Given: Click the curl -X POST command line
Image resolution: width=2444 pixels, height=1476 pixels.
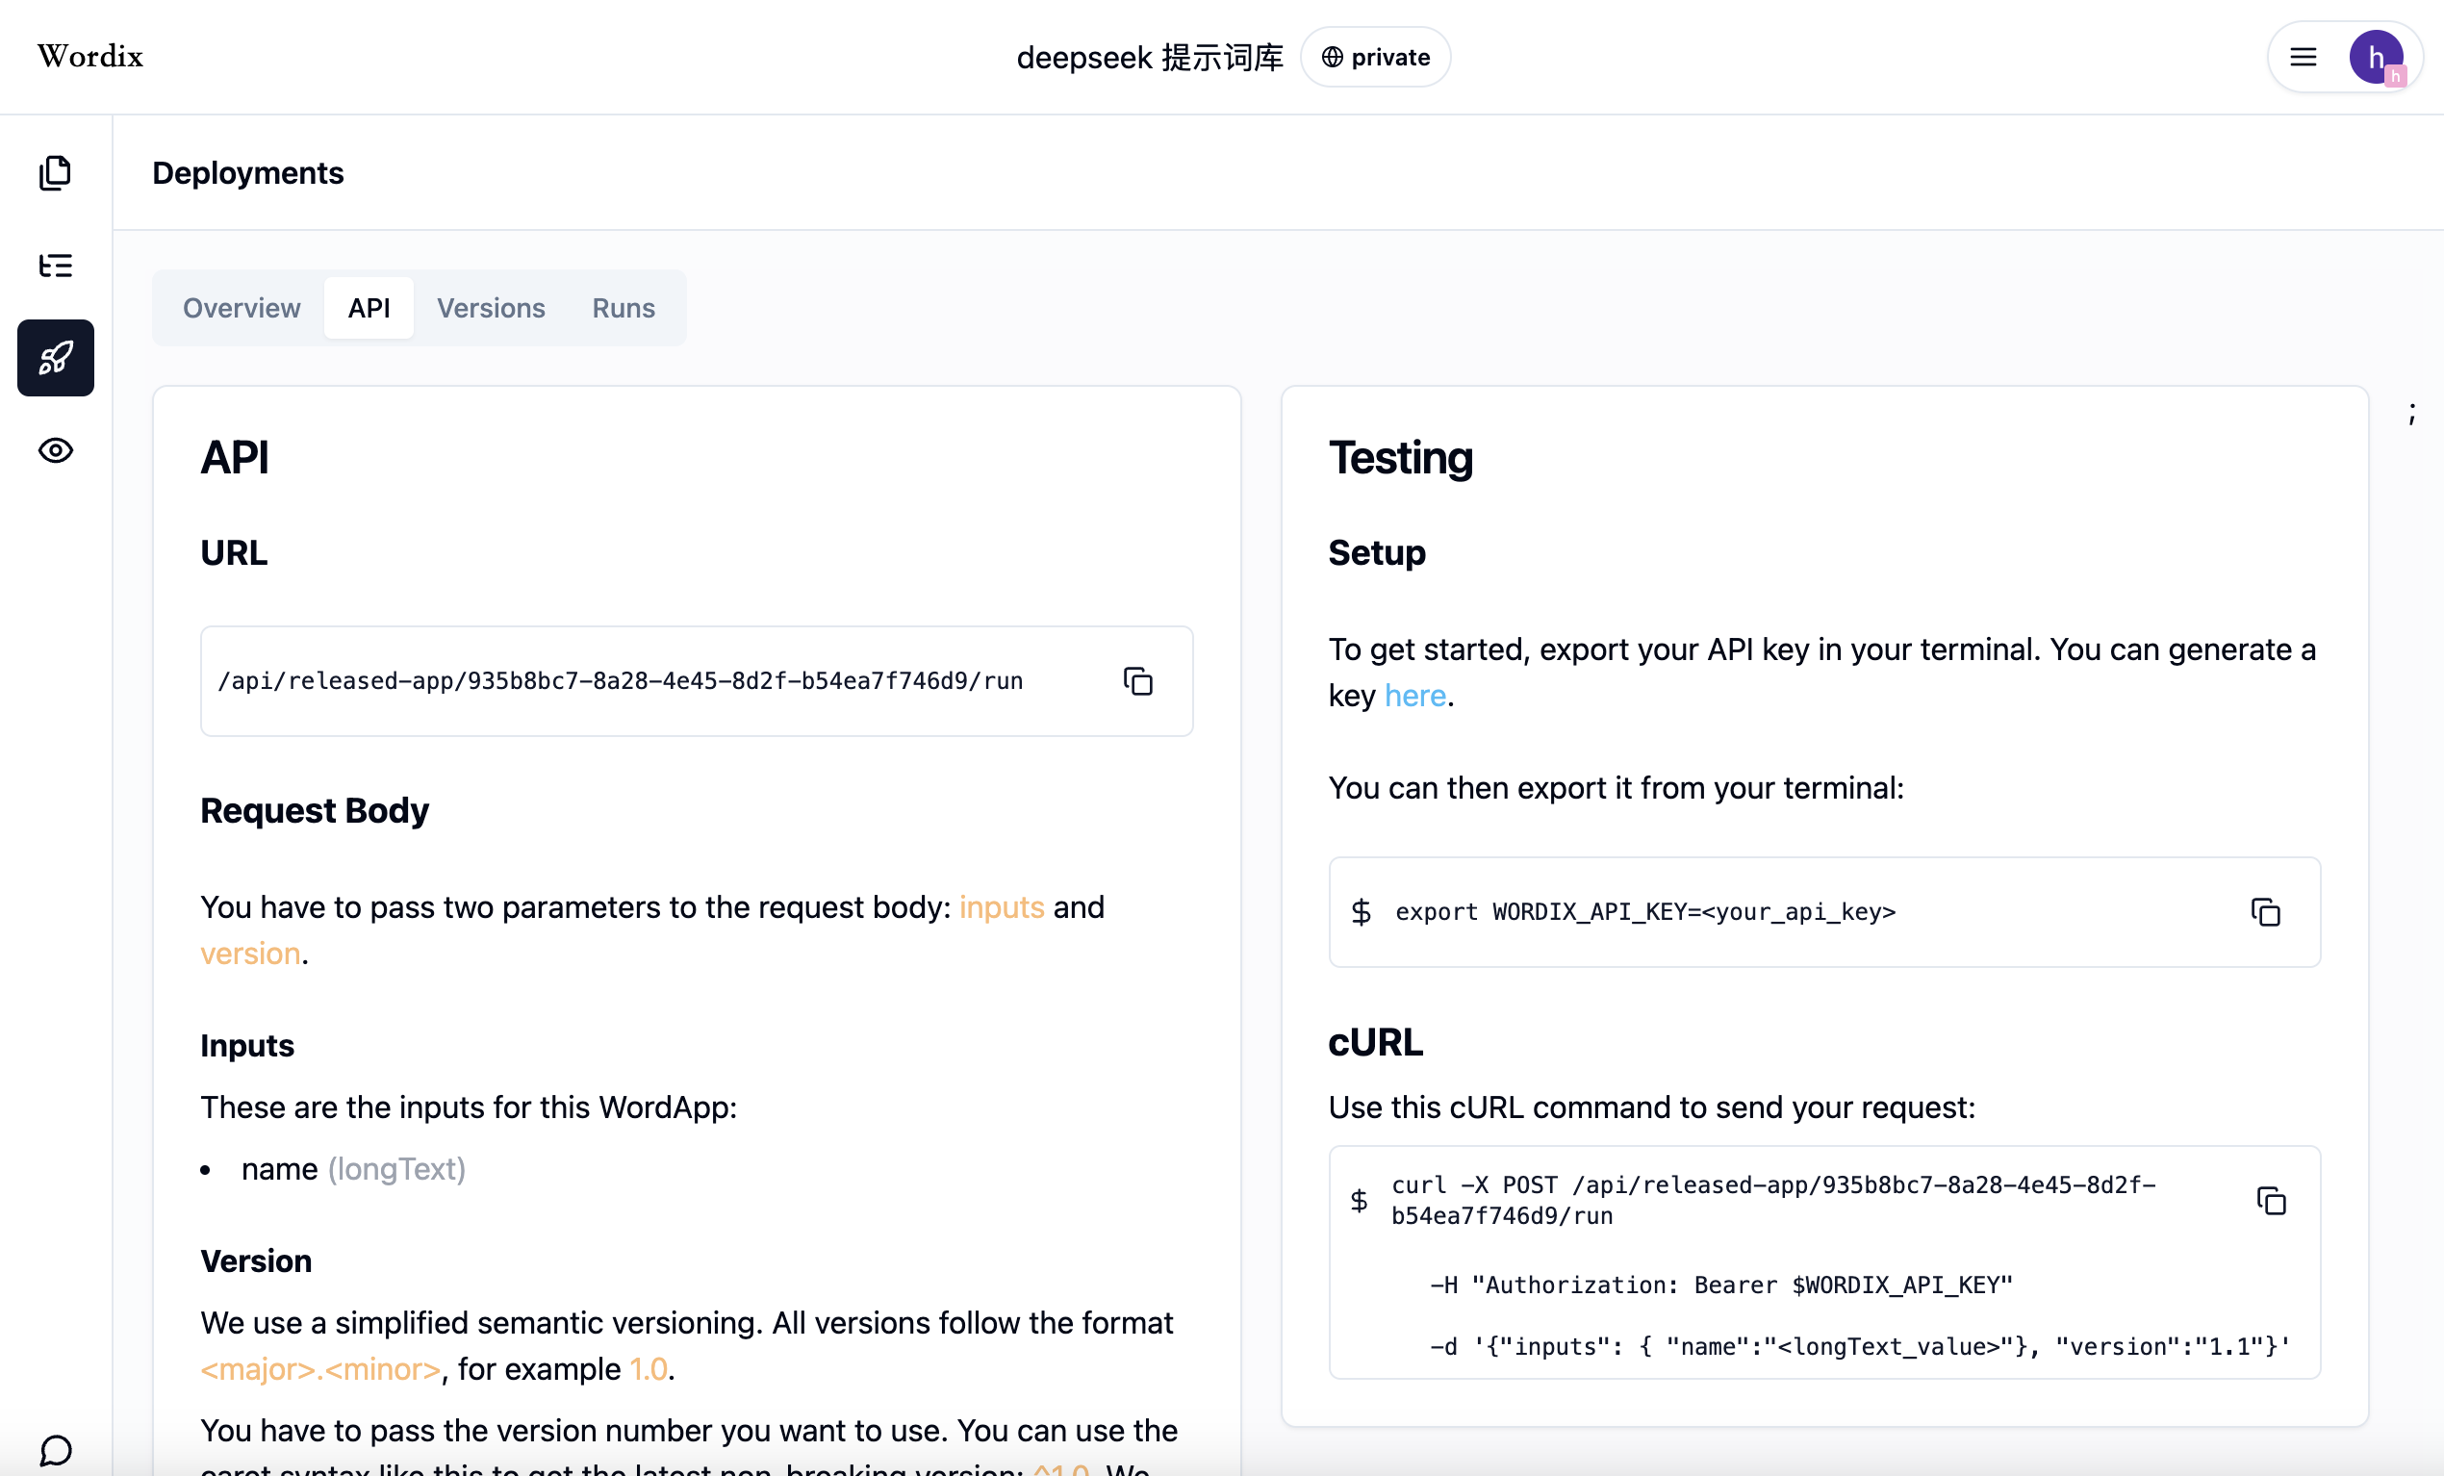Looking at the screenshot, I should pos(1773,1200).
